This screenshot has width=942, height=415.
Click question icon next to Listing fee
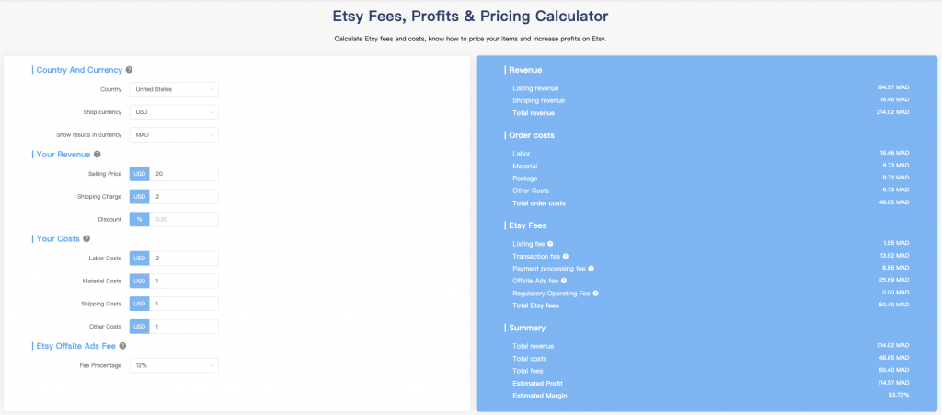[x=550, y=244]
